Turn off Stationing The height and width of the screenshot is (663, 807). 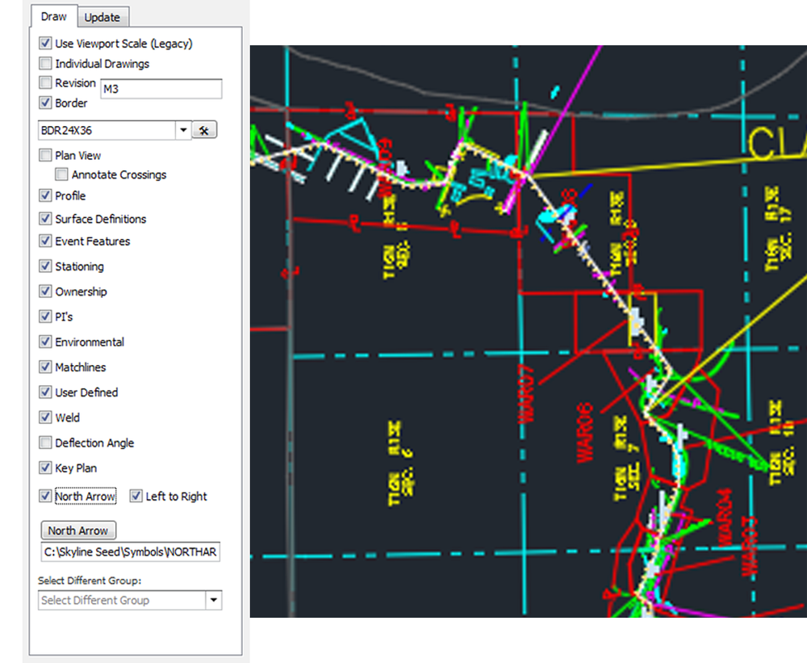click(x=45, y=266)
